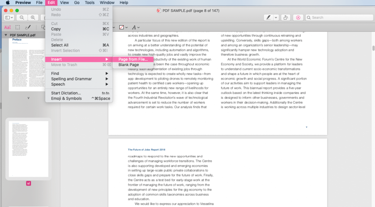Image resolution: width=375 pixels, height=207 pixels.
Task: Choose Page from File in Insert submenu
Action: coord(133,59)
